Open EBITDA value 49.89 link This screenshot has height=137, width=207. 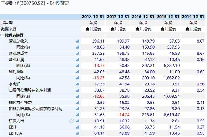[x=125, y=133]
